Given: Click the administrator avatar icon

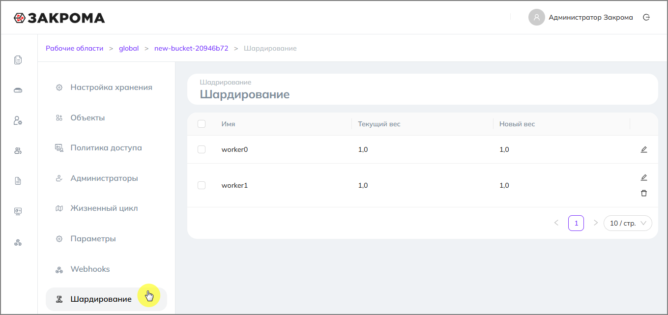Looking at the screenshot, I should point(537,17).
